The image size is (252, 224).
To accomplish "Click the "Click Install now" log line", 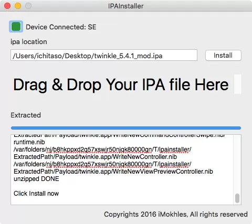I will pos(36,194).
